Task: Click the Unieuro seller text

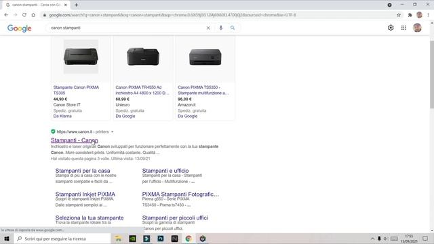Action: click(123, 105)
